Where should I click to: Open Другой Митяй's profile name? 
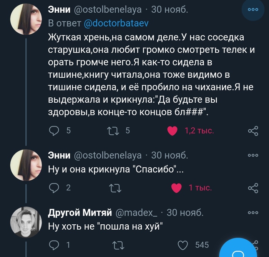click(80, 213)
